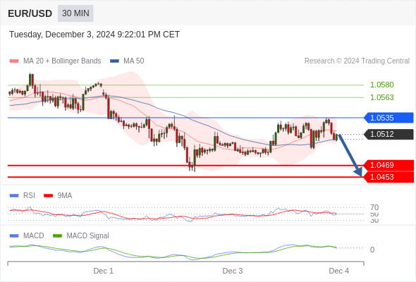Viewport: 416px width, 282px height.
Task: Click the blue downward forecast arrow
Action: 350,156
